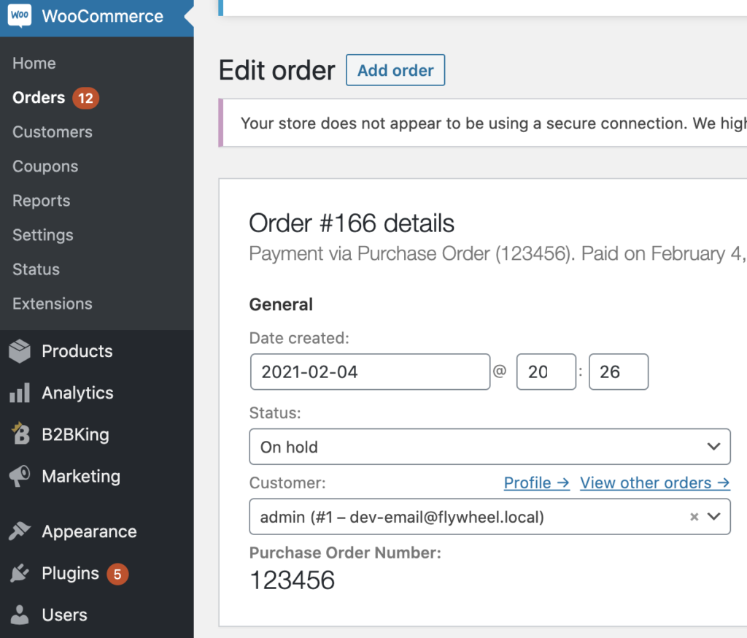Expand the Customer selection dropdown arrow

(x=713, y=516)
